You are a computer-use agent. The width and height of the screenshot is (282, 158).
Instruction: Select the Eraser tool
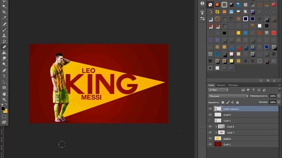pos(4,47)
